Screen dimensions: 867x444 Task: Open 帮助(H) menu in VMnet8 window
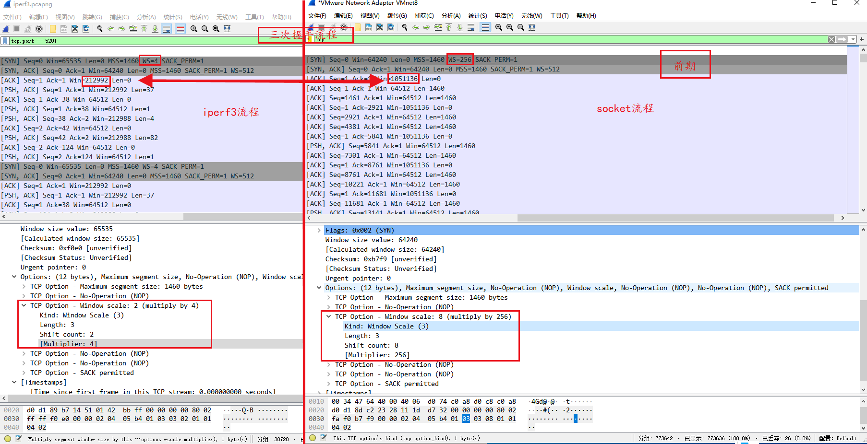point(586,16)
